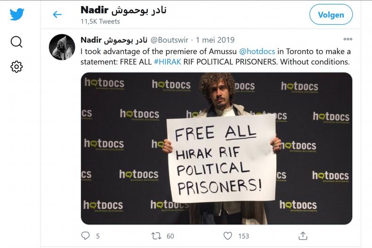Image resolution: width=372 pixels, height=248 pixels.
Task: View the 153 likes count
Action: coord(243,236)
